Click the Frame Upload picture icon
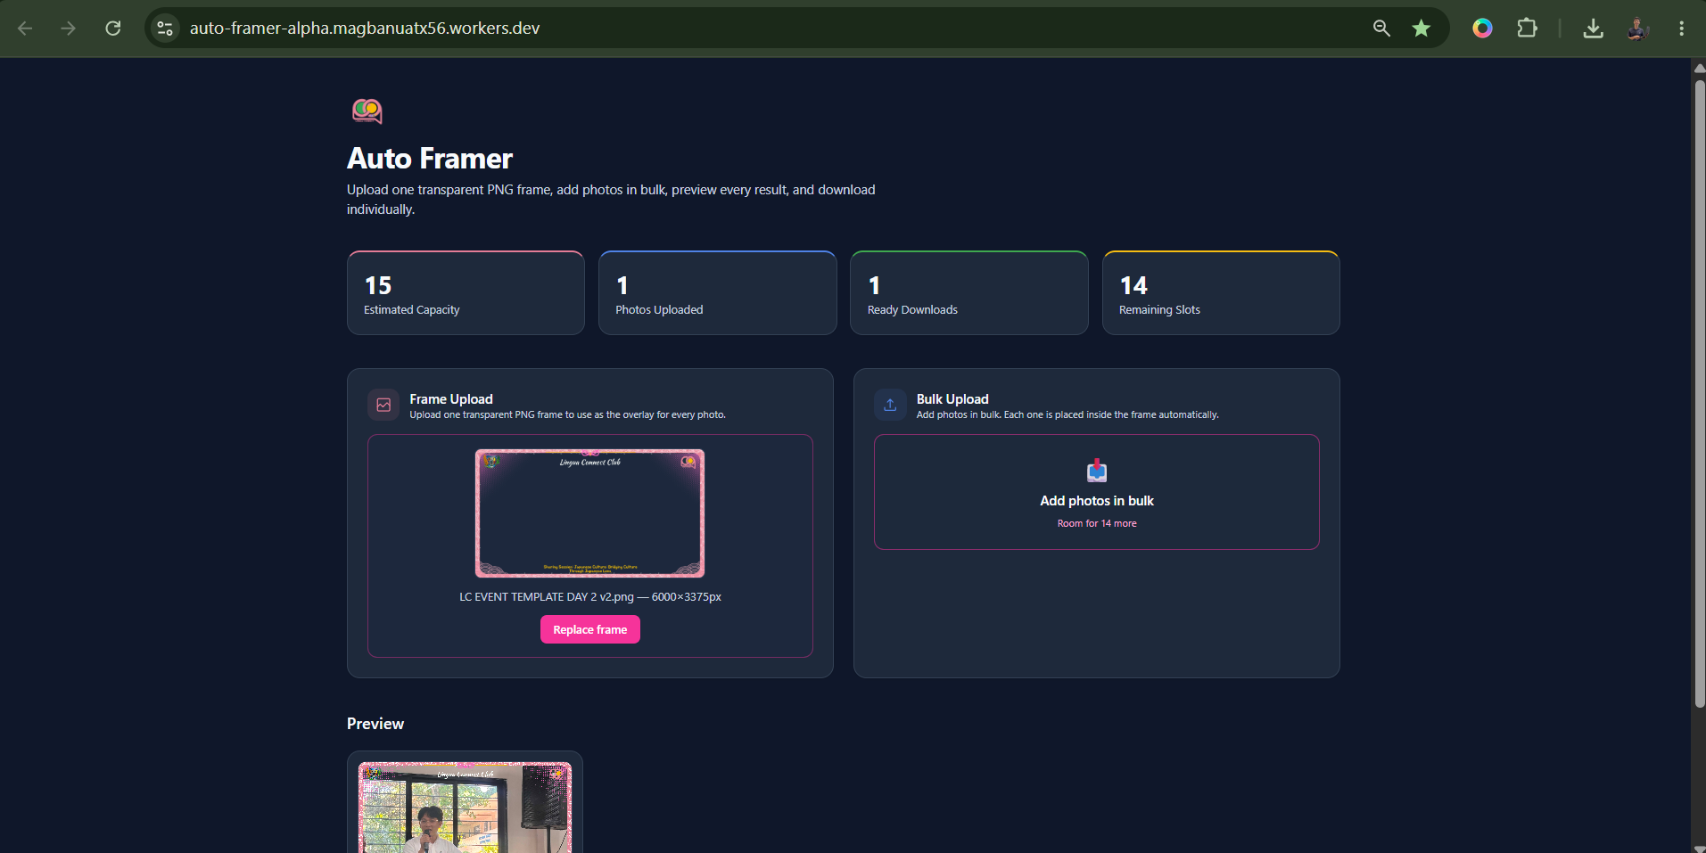The height and width of the screenshot is (853, 1706). 383,405
